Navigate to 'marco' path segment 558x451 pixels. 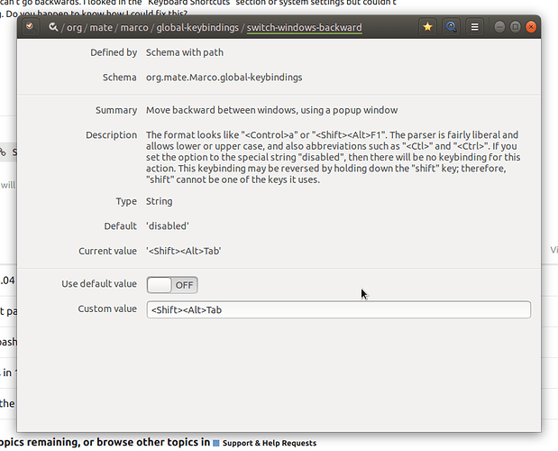coord(134,28)
